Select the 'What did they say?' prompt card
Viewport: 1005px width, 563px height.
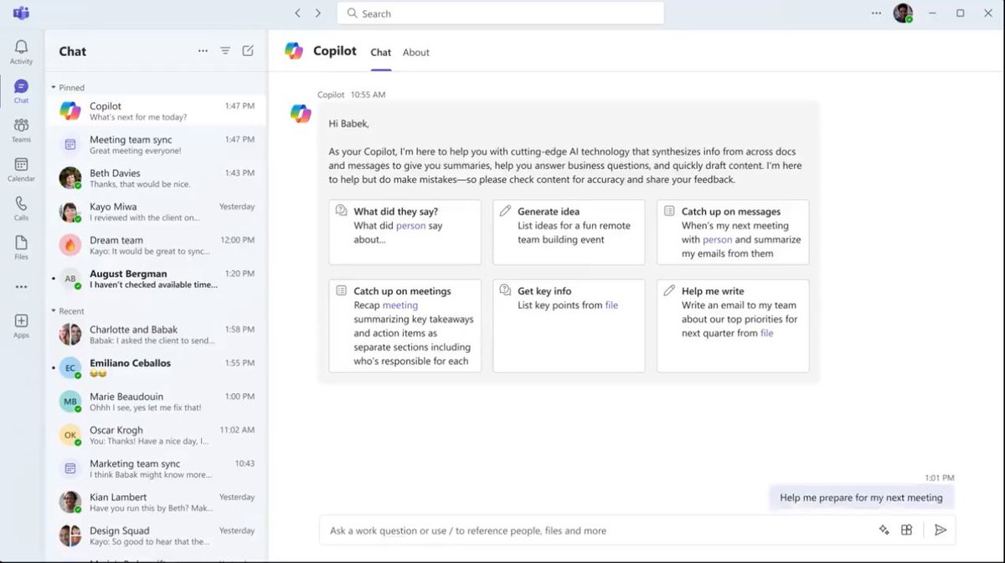tap(405, 232)
